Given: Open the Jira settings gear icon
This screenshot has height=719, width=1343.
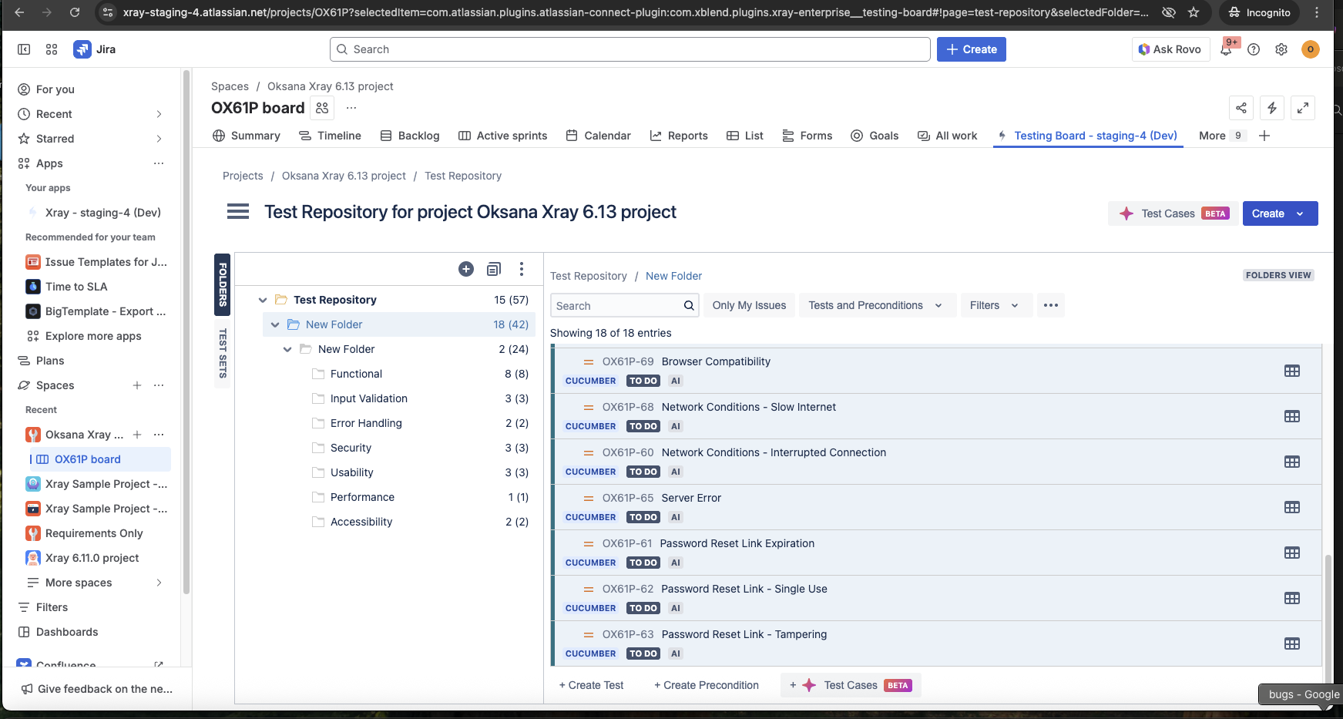Looking at the screenshot, I should [1281, 49].
